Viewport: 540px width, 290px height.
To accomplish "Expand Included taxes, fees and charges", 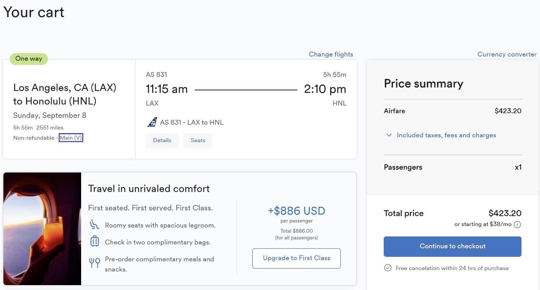I will pos(446,135).
